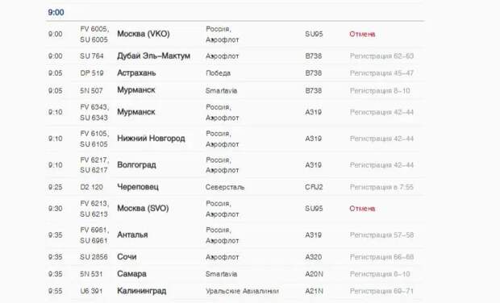Select the Самара destination link

tap(131, 274)
